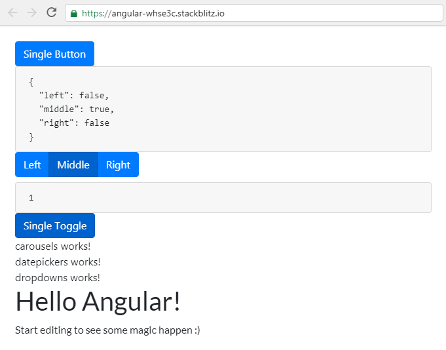Deselect the active Middle button

(x=73, y=165)
